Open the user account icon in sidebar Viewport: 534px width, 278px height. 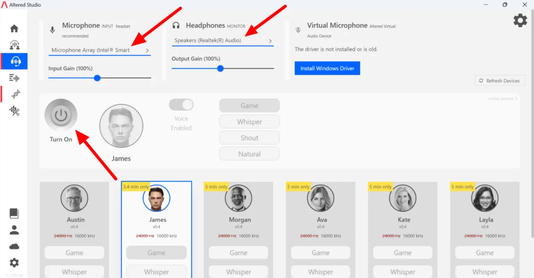14,230
